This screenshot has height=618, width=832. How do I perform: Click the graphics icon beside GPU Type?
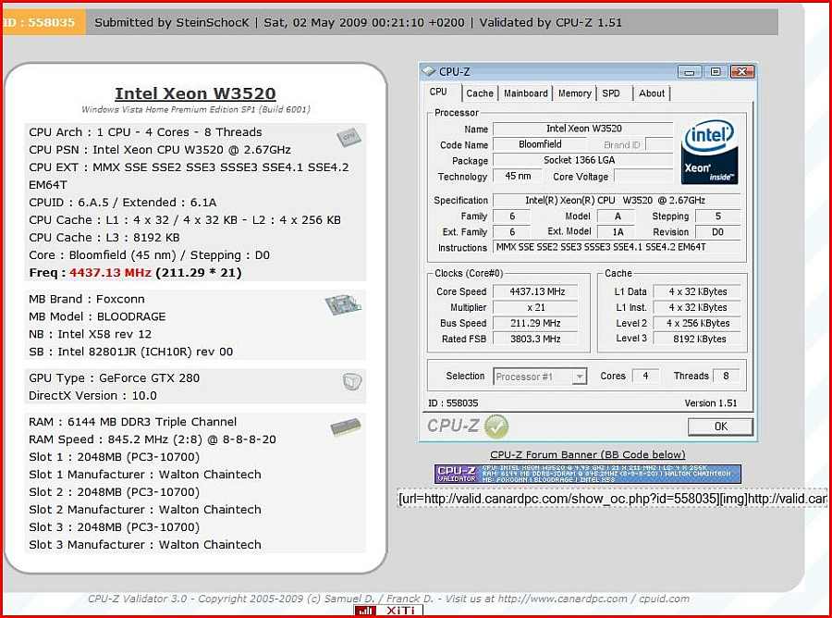(352, 381)
